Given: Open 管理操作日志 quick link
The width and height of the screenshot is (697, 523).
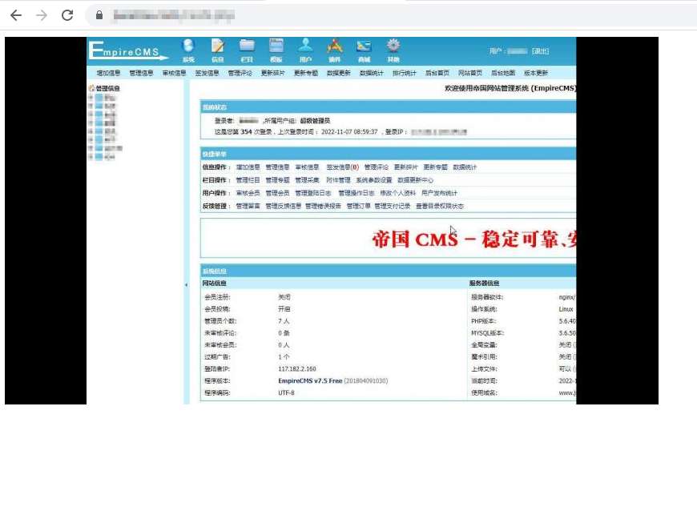Looking at the screenshot, I should coord(357,193).
